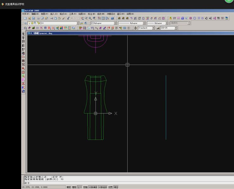This screenshot has height=189, width=234.
Task: Open the 文件 (File) menu
Action: tap(26, 14)
